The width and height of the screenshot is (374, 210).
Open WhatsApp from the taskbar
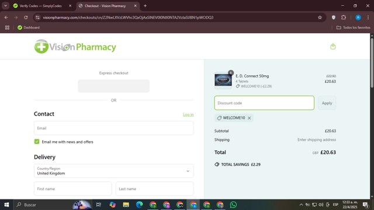click(233, 205)
